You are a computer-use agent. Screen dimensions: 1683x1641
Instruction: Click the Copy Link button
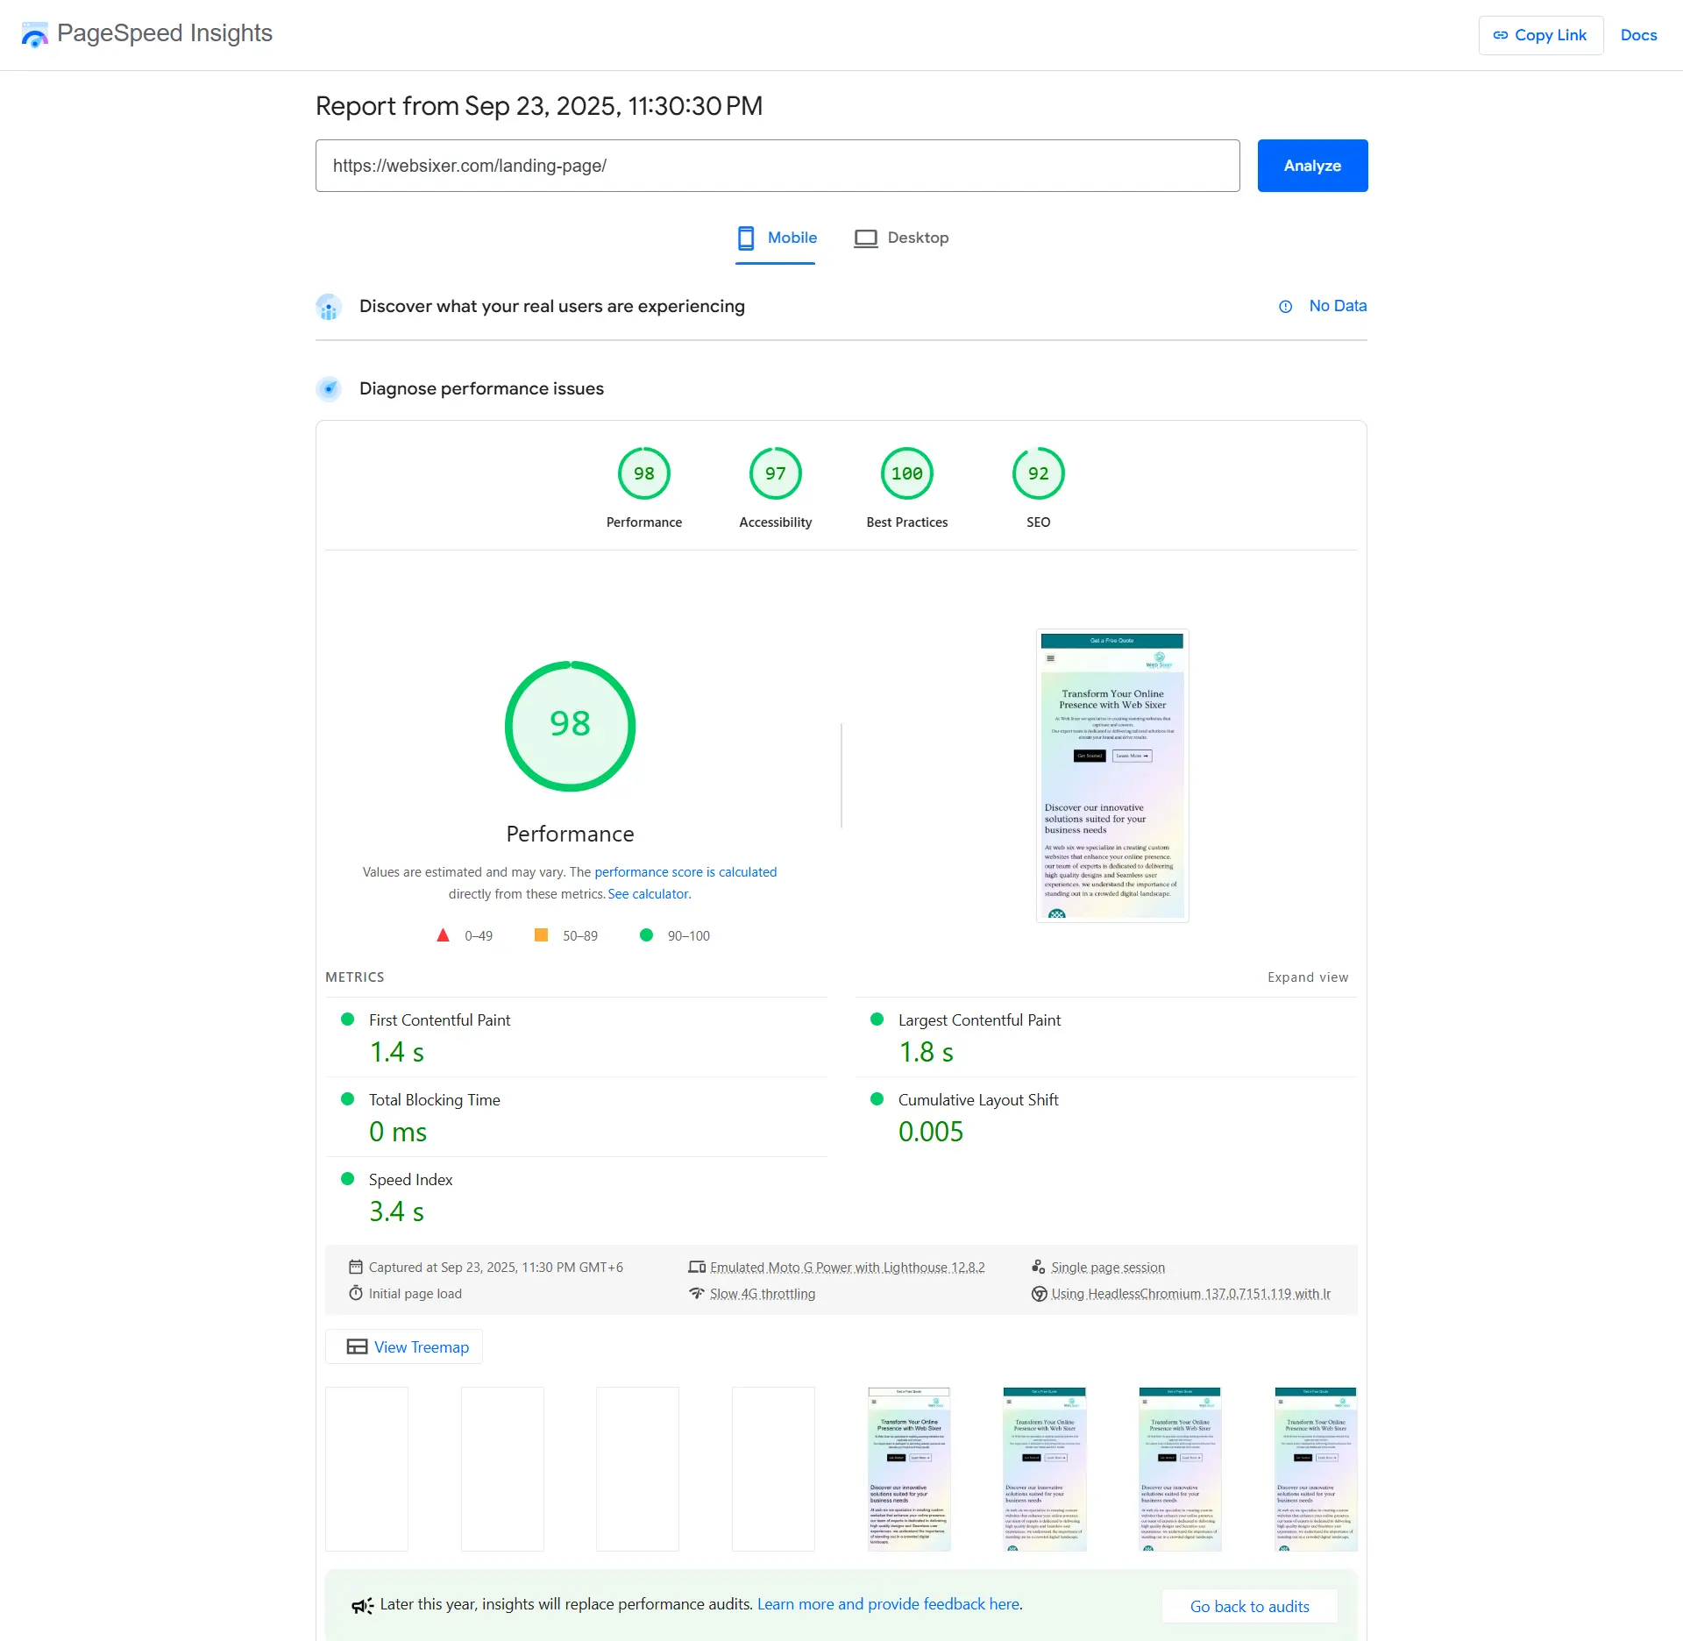click(x=1540, y=36)
